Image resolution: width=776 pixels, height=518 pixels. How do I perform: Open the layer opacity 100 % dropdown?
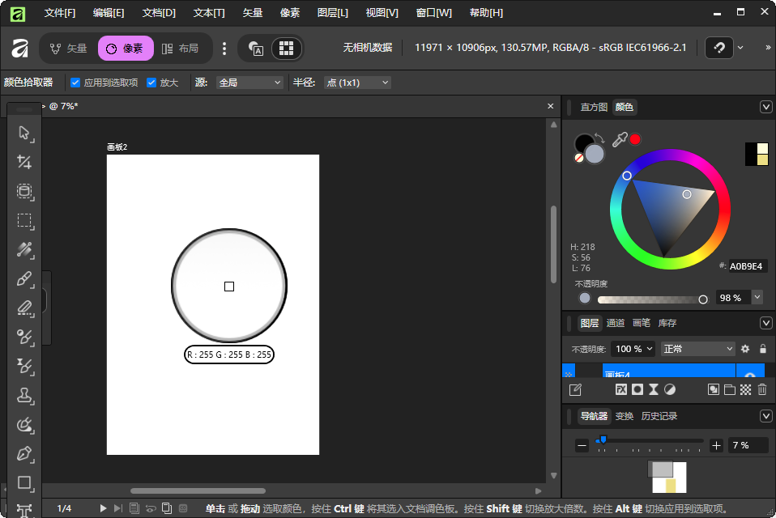[x=633, y=349]
